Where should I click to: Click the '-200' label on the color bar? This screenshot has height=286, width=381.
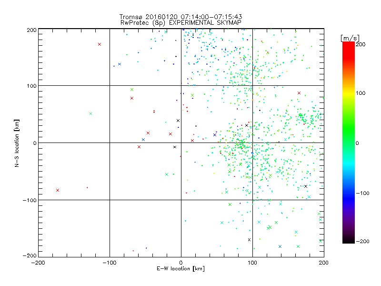362,242
